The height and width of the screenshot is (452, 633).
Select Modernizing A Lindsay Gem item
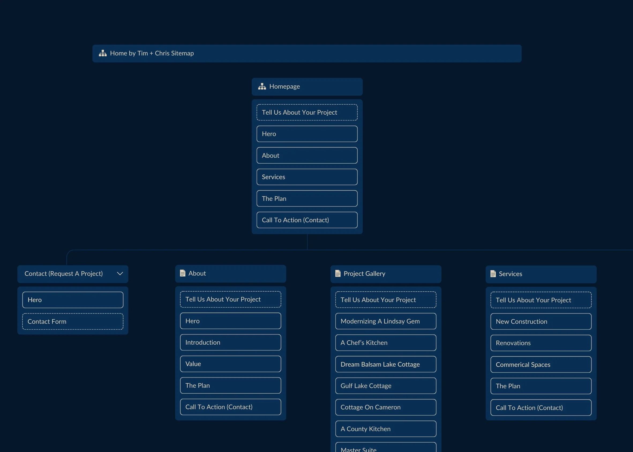tap(385, 321)
